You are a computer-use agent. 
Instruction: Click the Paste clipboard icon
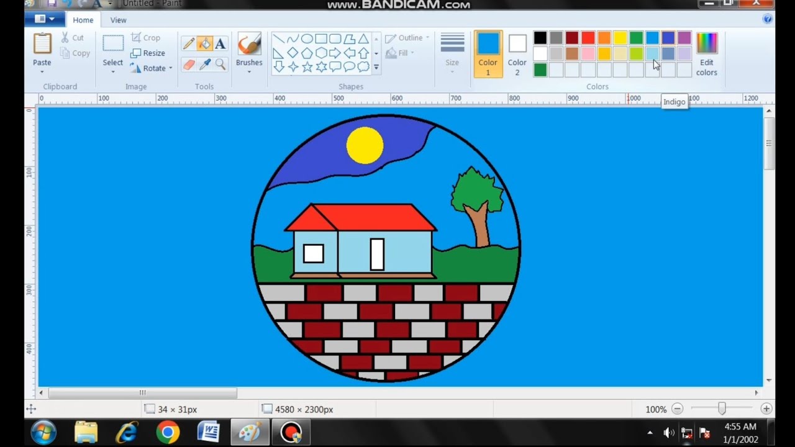click(42, 43)
